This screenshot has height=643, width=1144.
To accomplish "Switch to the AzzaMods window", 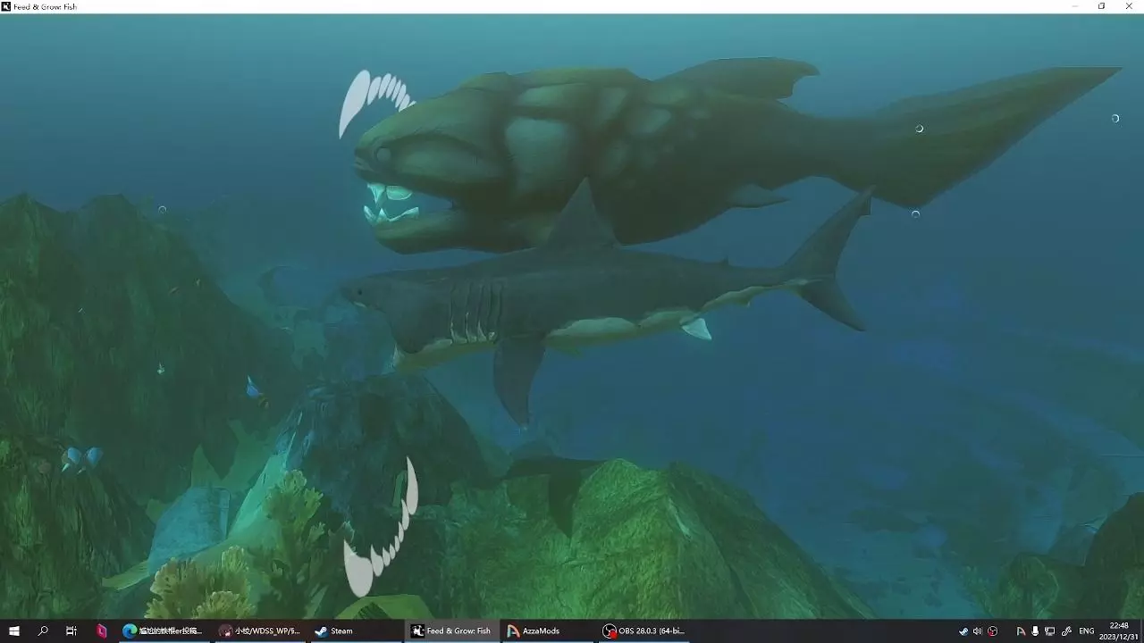I will 548,630.
